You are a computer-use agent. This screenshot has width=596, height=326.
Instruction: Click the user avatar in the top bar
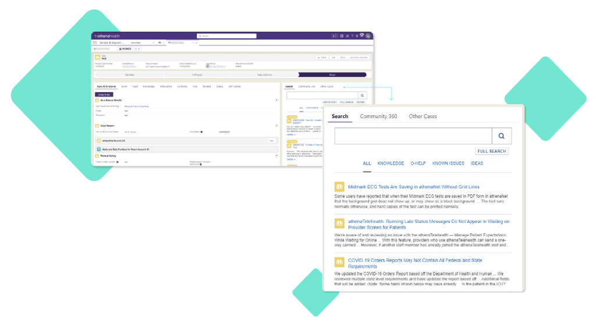pos(368,36)
